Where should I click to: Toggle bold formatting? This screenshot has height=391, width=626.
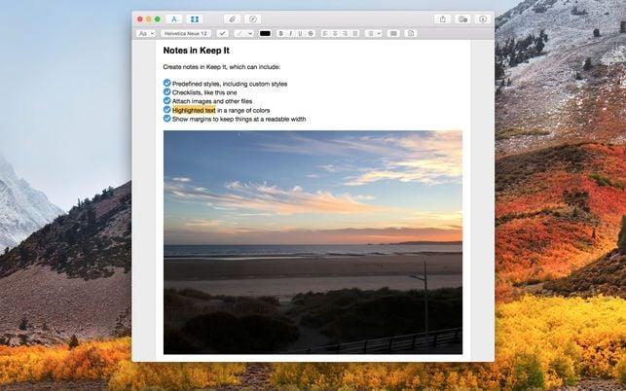[x=280, y=33]
